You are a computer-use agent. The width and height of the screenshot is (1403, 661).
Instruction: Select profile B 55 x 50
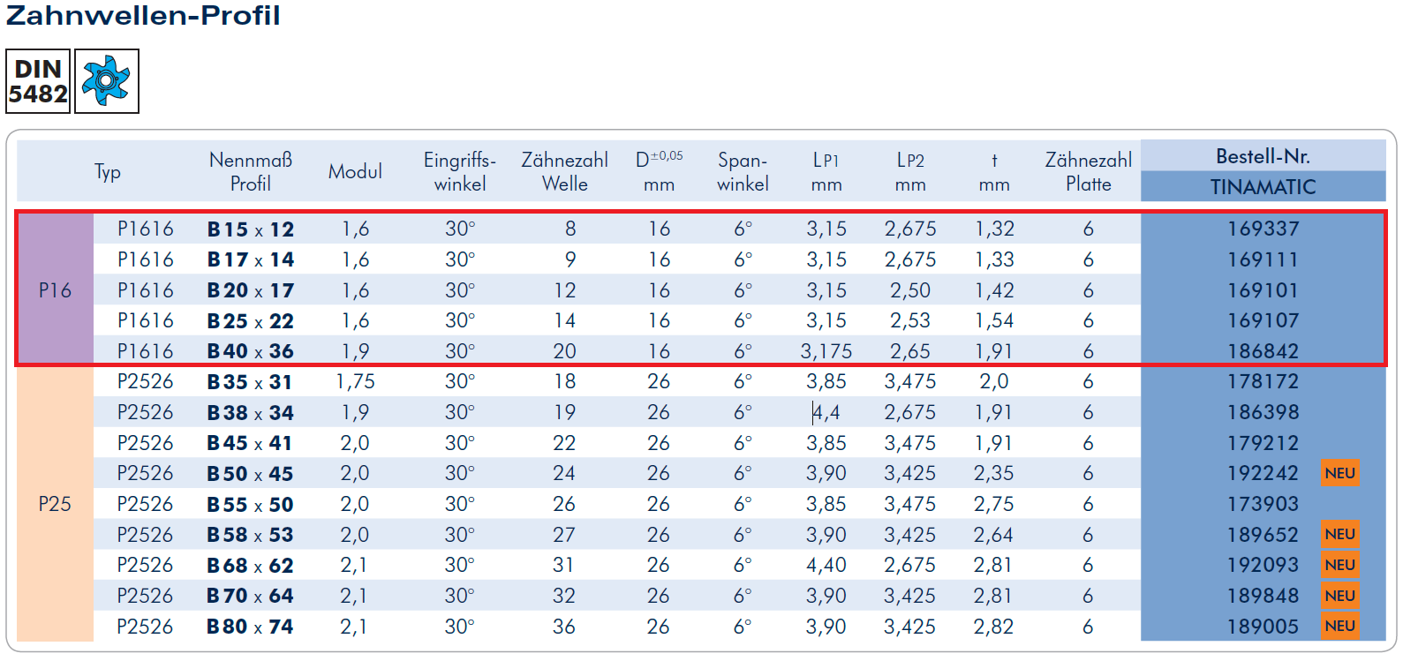pyautogui.click(x=251, y=505)
